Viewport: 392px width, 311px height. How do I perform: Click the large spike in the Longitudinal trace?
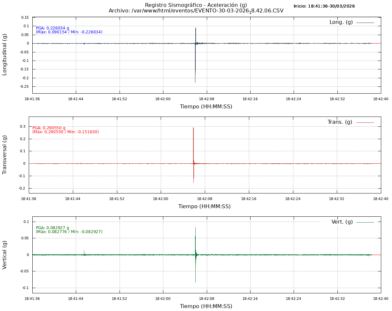(195, 65)
